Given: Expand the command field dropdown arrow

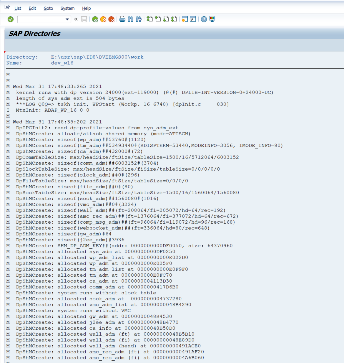Looking at the screenshot, I should pos(67,19).
